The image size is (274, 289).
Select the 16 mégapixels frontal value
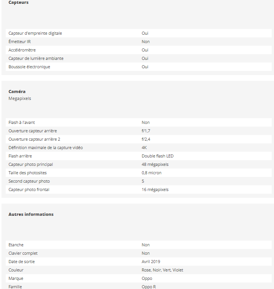click(155, 189)
